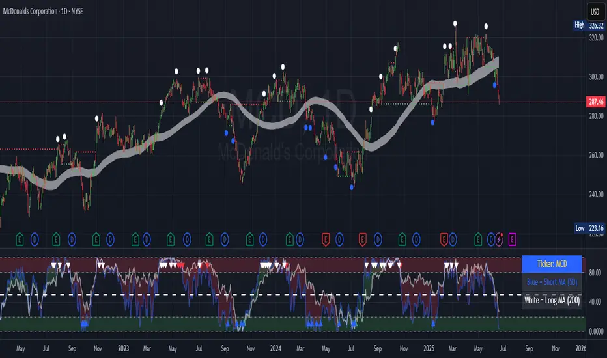Click the 240.00 price scale value
Viewport: 607px width, 358px height.
(x=596, y=194)
